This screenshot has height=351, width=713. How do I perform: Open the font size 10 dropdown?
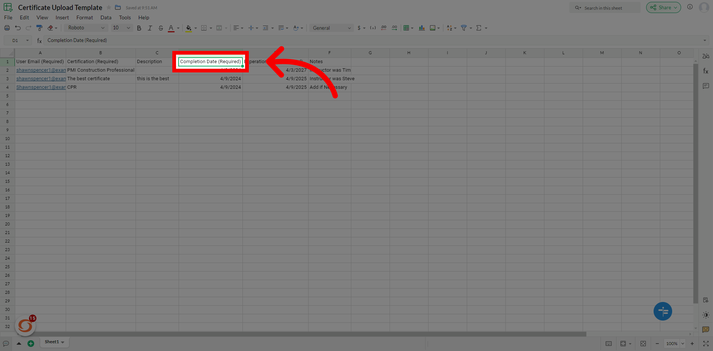pos(122,28)
